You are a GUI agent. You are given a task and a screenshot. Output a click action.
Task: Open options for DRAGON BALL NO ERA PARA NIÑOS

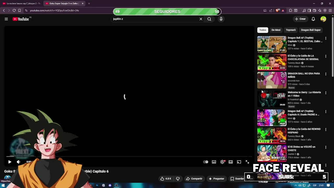[x=326, y=74]
